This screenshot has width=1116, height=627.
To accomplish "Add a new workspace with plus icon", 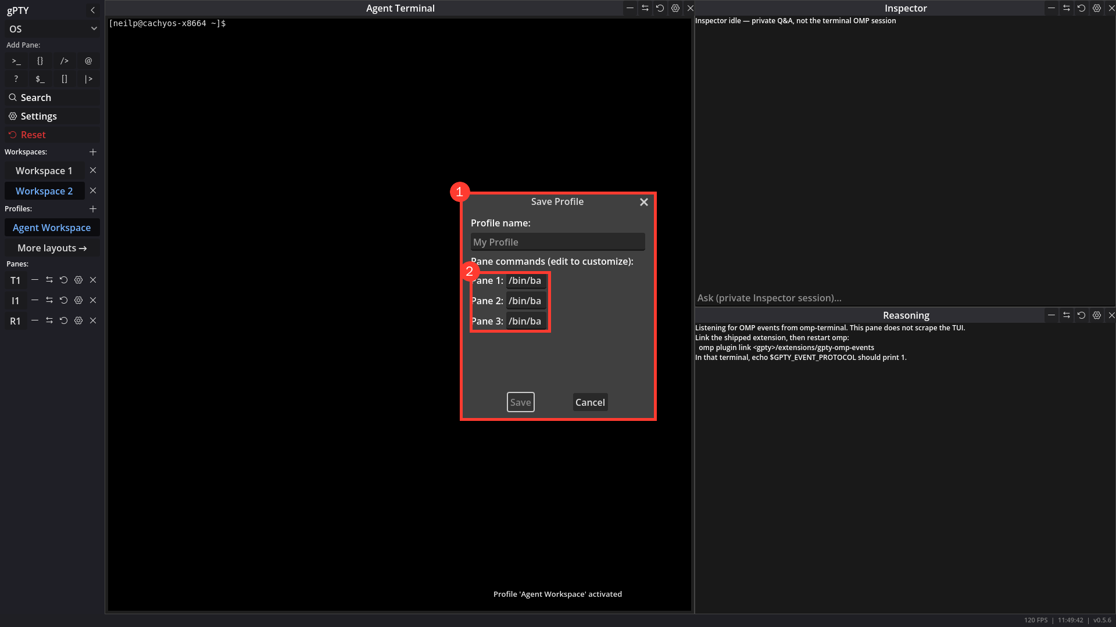I will click(93, 152).
